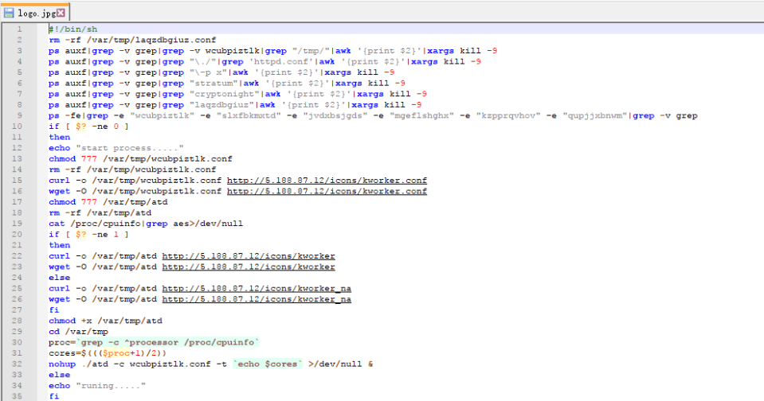Click "rm -rf /var/tmp/wcubpiztlk.conf" on line 14
The width and height of the screenshot is (764, 401).
(132, 169)
